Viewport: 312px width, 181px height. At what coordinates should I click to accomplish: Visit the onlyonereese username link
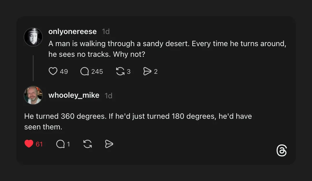click(73, 31)
